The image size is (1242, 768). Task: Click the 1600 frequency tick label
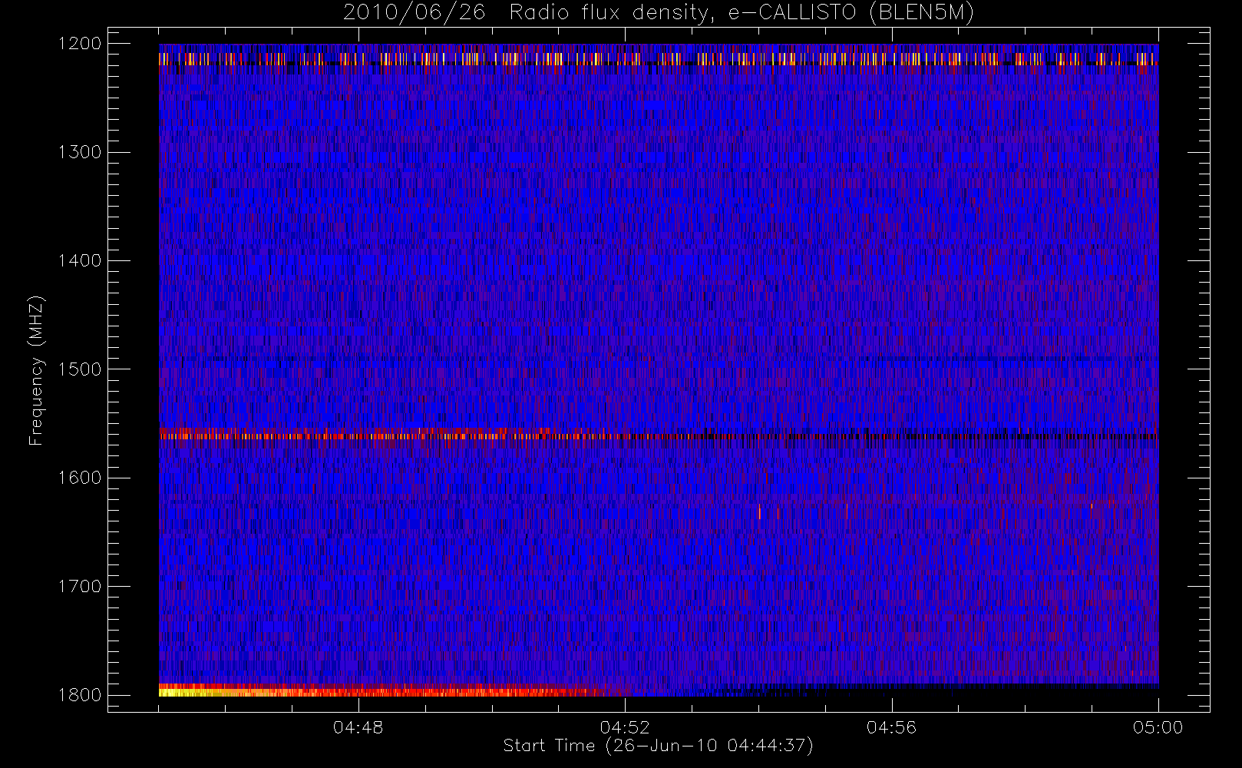point(80,478)
